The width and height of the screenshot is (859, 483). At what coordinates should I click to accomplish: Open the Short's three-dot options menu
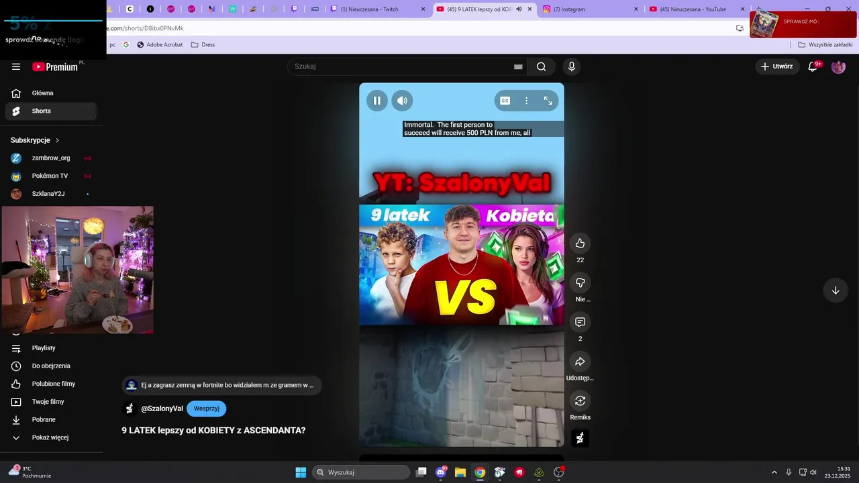tap(527, 101)
